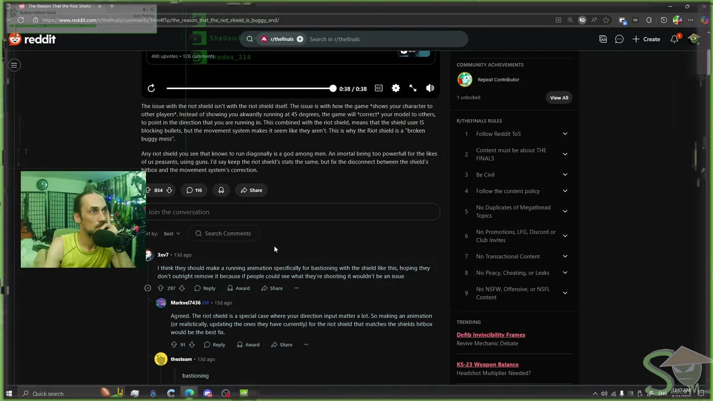Screen dimensions: 713x401
Task: Open video settings gear
Action: tap(395, 88)
